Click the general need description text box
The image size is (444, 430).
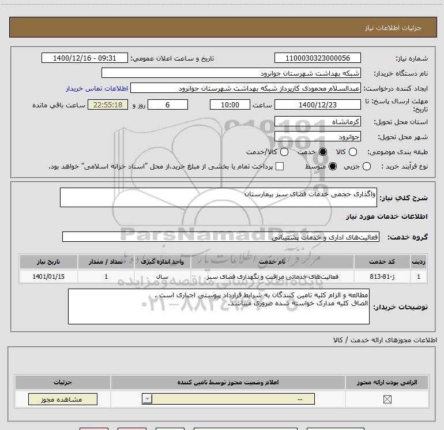(219, 197)
